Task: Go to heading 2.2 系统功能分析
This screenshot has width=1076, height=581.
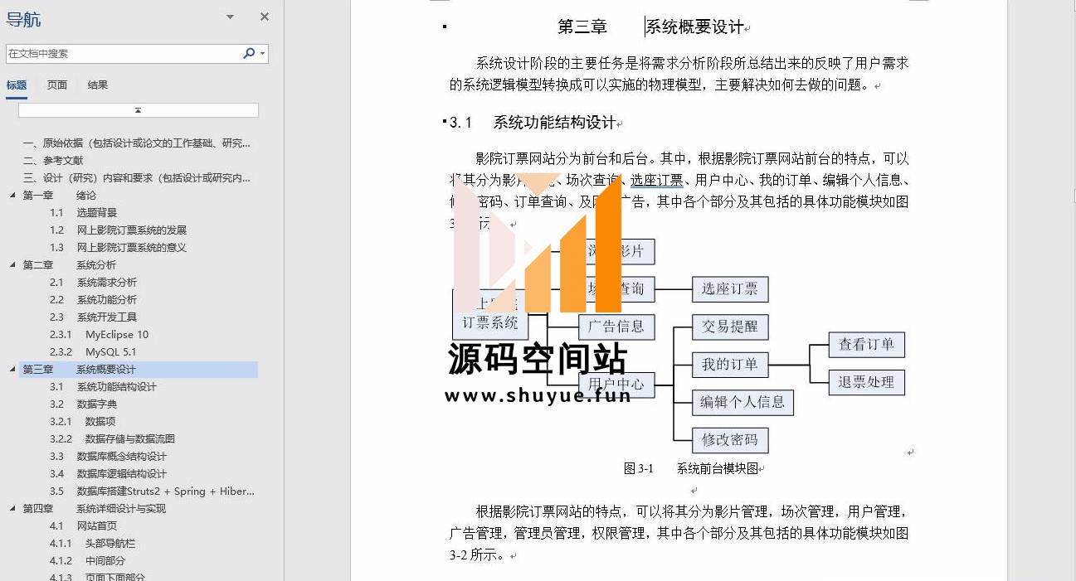Action: (93, 300)
